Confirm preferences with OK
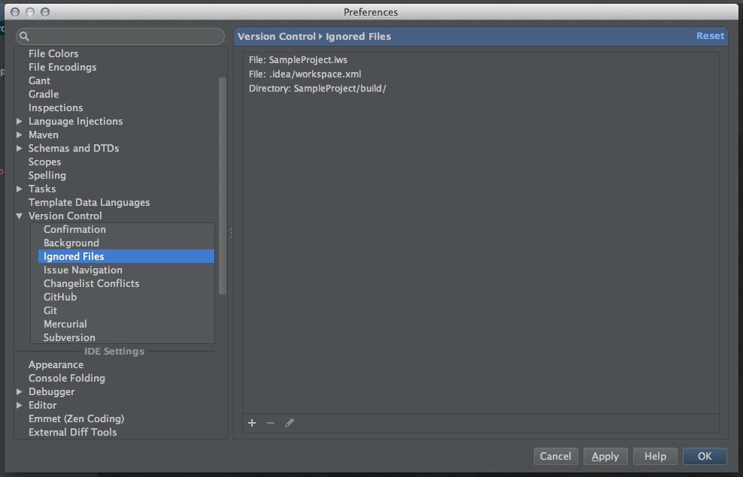This screenshot has width=743, height=477. click(x=704, y=456)
